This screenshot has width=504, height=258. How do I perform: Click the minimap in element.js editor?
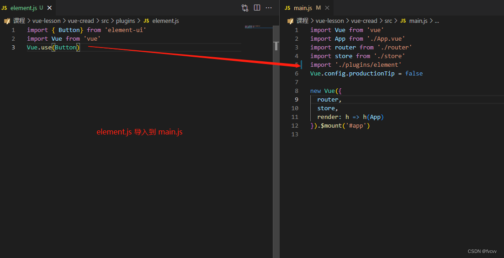(x=259, y=27)
